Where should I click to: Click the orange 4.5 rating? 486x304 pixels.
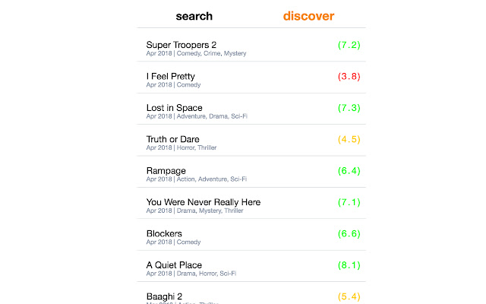[349, 139]
